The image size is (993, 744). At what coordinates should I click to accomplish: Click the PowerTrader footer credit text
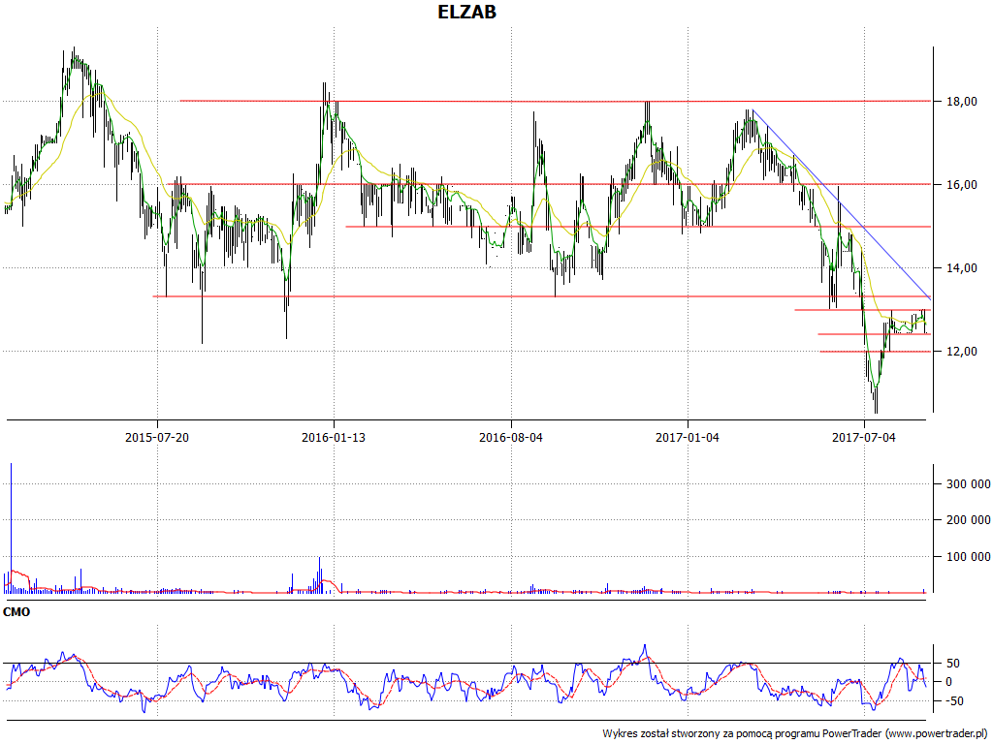point(795,734)
